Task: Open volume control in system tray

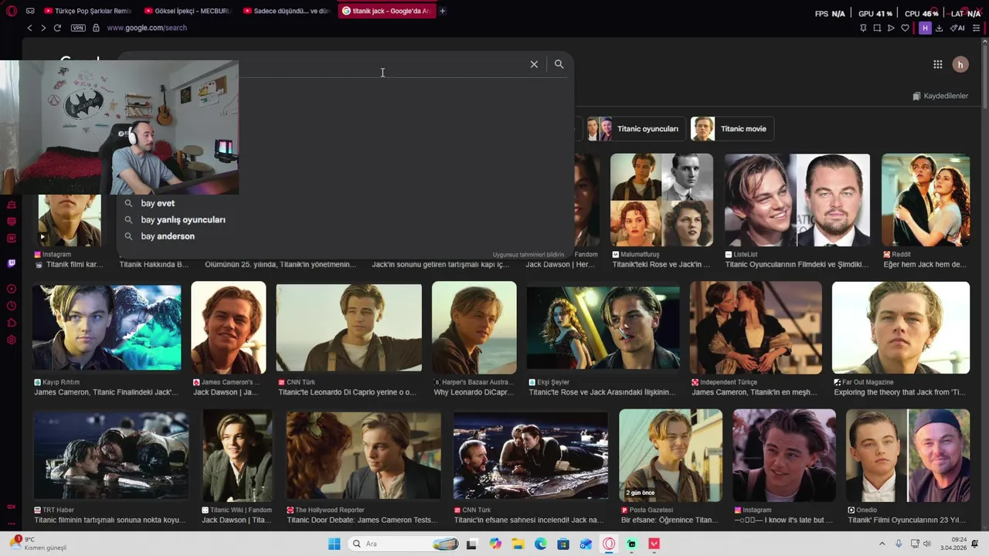Action: 929,544
